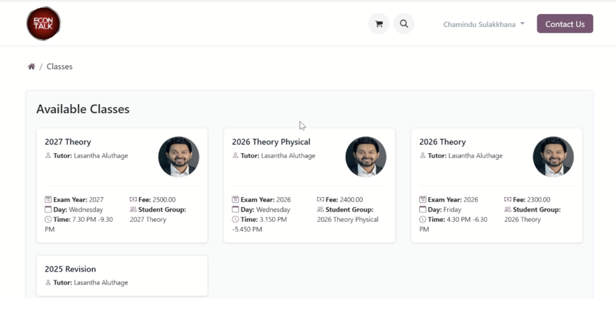Open the 2026 Theory class title

pos(442,142)
